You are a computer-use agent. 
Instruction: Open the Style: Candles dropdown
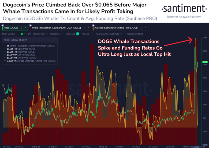pyautogui.click(x=10, y=34)
